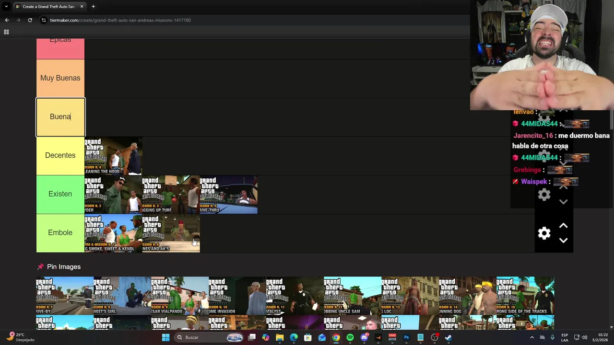Open settings gear for the Existen tier row

click(x=544, y=195)
